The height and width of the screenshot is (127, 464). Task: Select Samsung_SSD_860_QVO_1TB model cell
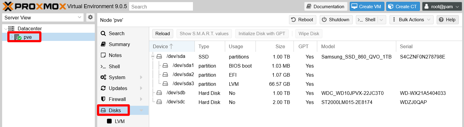tap(356, 57)
